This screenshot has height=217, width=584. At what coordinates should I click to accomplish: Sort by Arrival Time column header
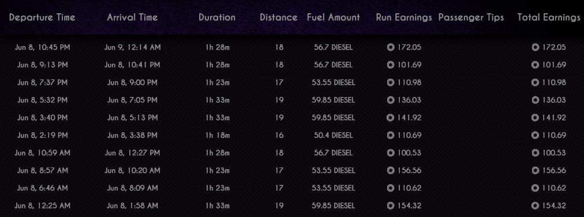(x=132, y=17)
